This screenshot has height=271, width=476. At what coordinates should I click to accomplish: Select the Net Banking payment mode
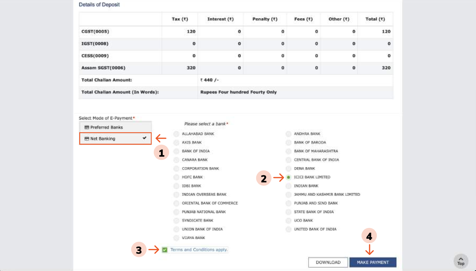click(x=115, y=138)
